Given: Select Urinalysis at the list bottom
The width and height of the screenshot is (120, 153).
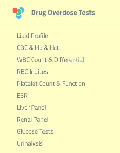Looking at the screenshot, I should [30, 144].
